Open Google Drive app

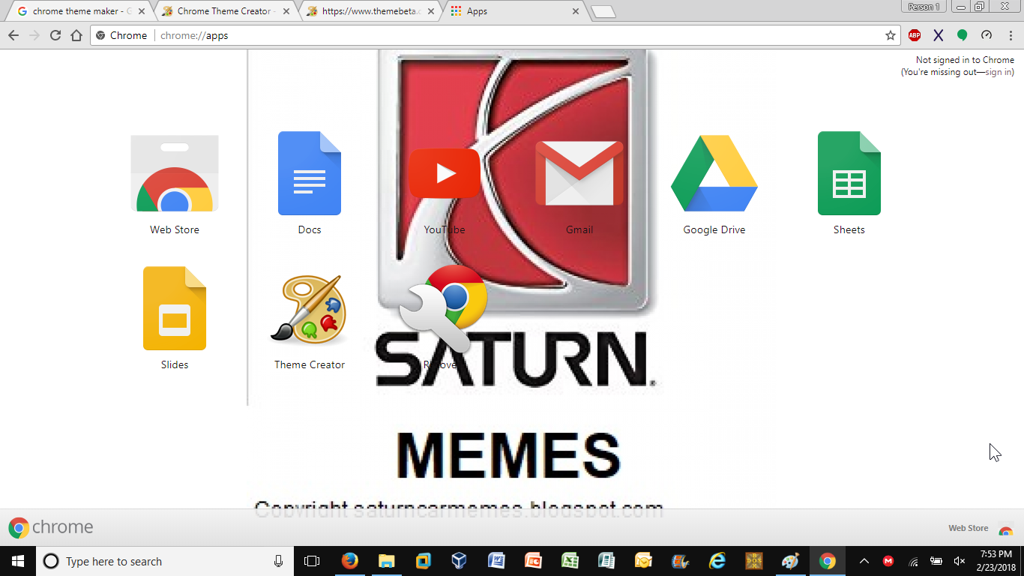click(714, 173)
